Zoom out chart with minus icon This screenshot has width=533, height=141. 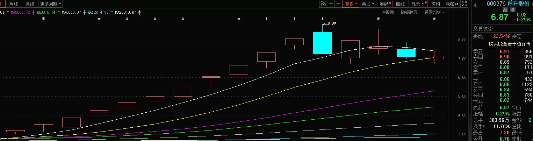pyautogui.click(x=338, y=4)
